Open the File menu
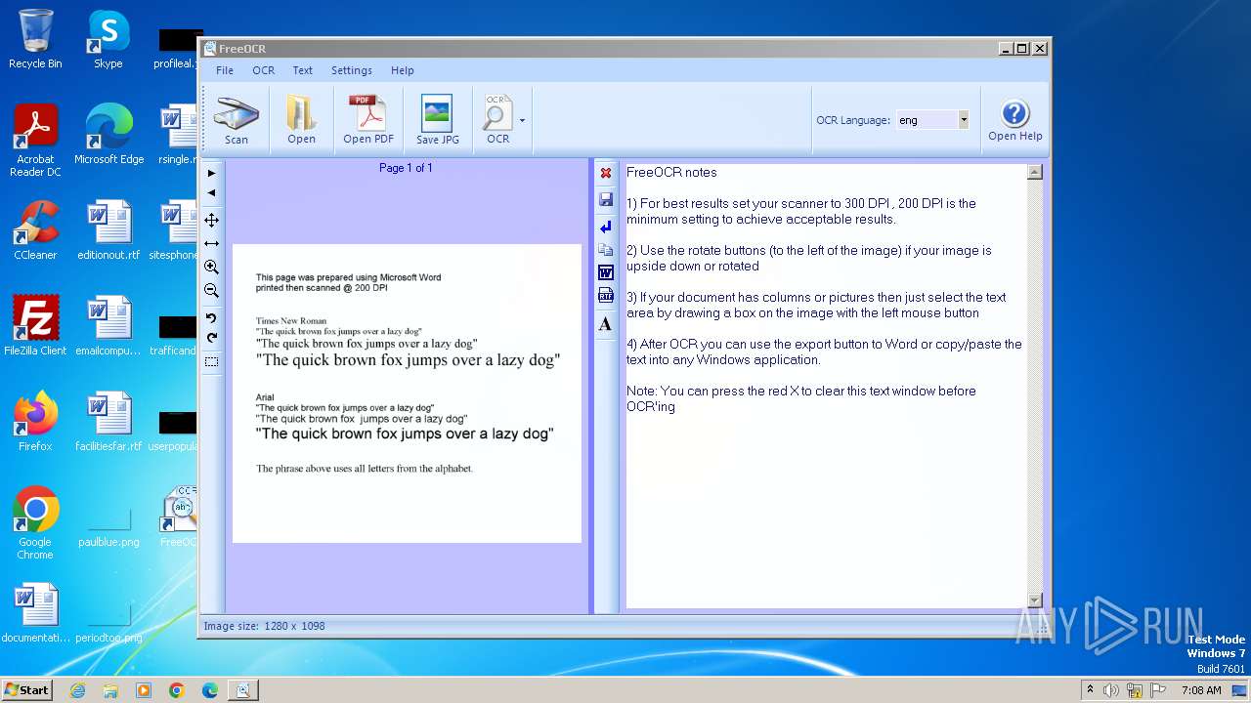1251x703 pixels. tap(225, 70)
